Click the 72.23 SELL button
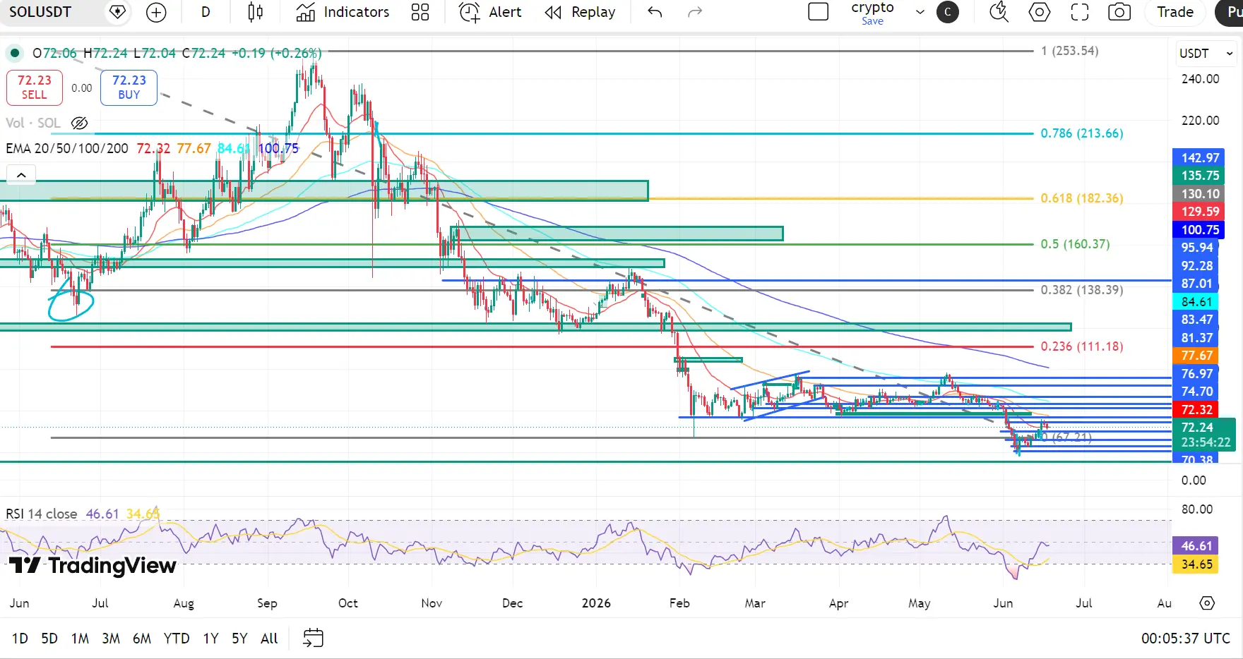The height and width of the screenshot is (659, 1243). pyautogui.click(x=35, y=87)
